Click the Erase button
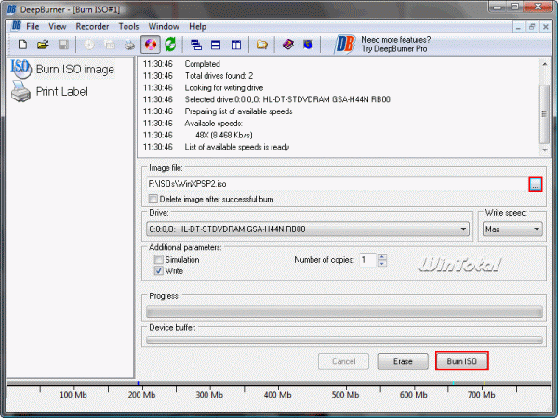 (403, 361)
